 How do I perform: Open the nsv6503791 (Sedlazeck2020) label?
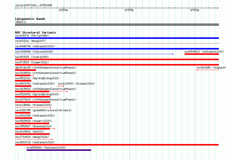(35, 84)
